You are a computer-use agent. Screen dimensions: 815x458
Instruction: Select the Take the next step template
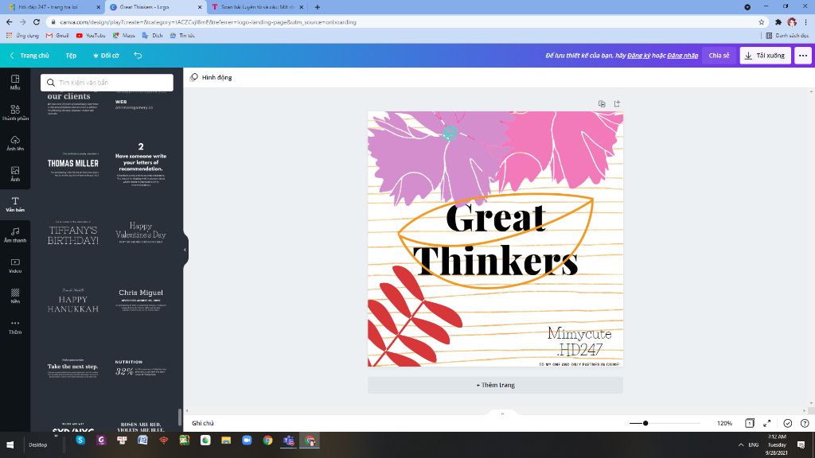tap(72, 367)
